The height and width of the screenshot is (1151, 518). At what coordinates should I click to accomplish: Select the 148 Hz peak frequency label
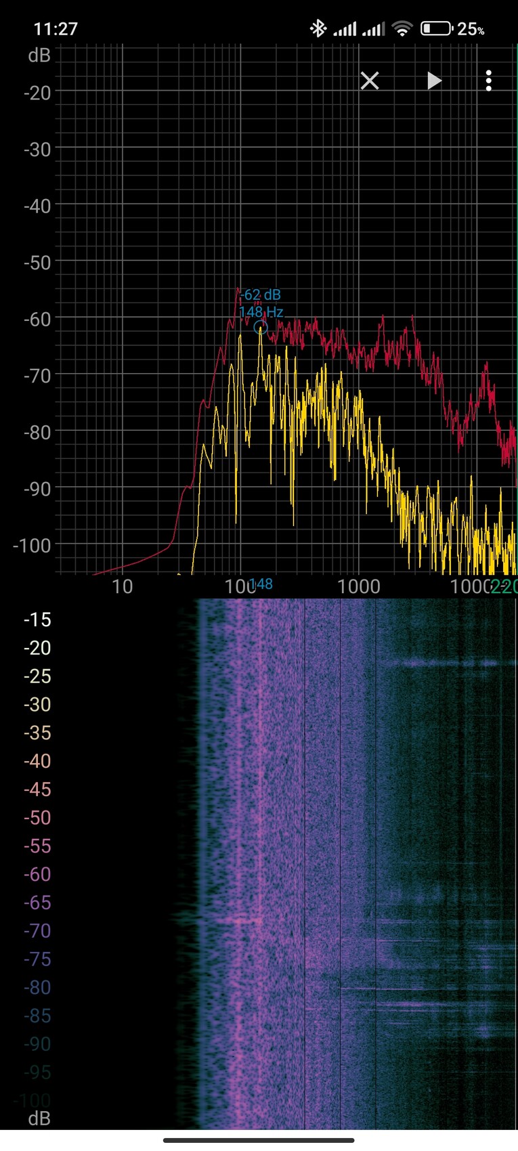pyautogui.click(x=261, y=312)
